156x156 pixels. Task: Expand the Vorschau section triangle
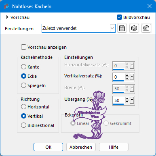[x=7, y=17]
